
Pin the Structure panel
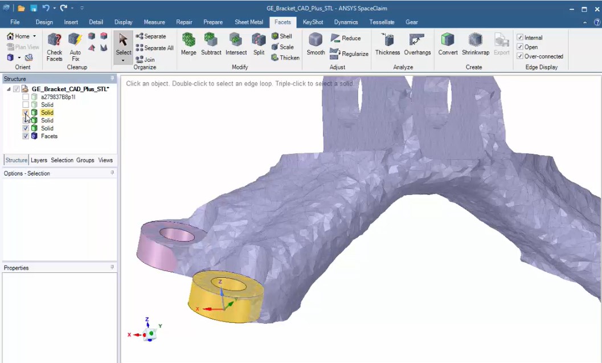112,79
